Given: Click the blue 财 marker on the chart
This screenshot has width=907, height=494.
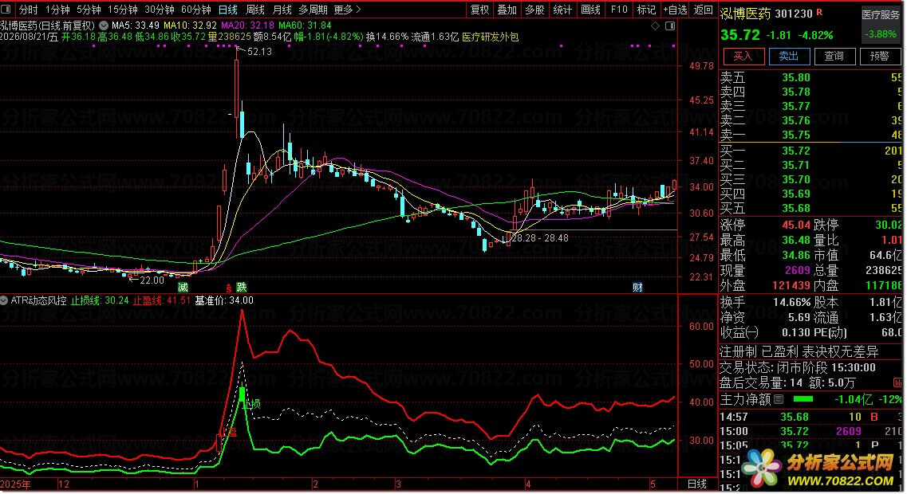Looking at the screenshot, I should (x=637, y=287).
